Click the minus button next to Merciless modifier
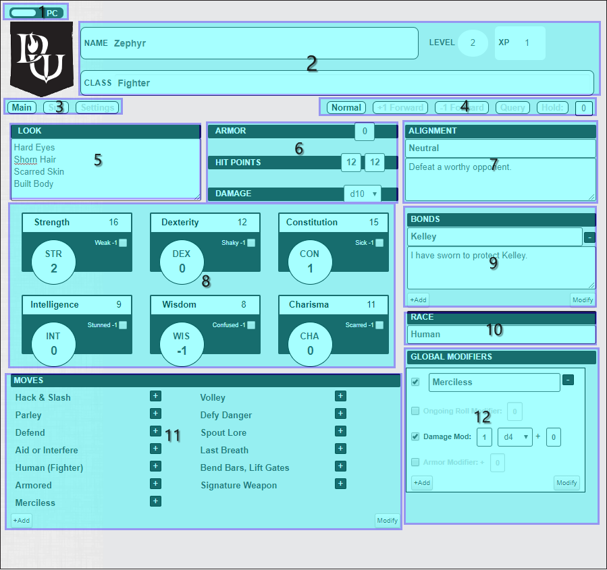607x570 pixels. 568,380
